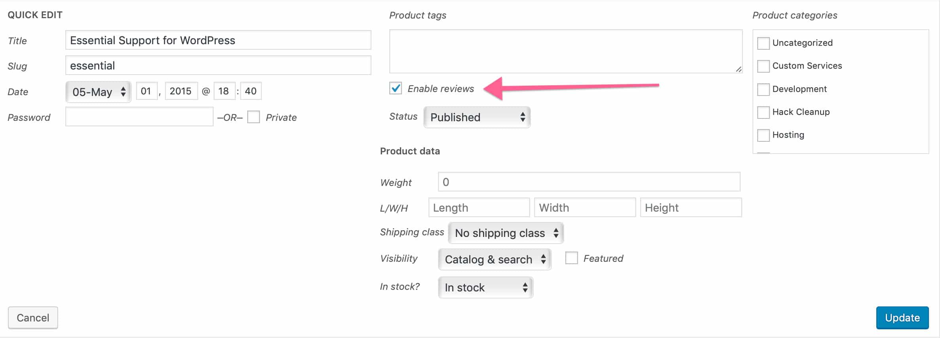Click into the Title text field
Image resolution: width=940 pixels, height=338 pixels.
point(218,40)
